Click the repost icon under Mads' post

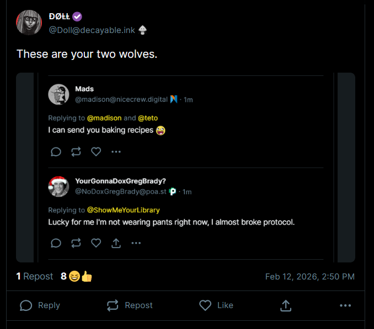(76, 152)
